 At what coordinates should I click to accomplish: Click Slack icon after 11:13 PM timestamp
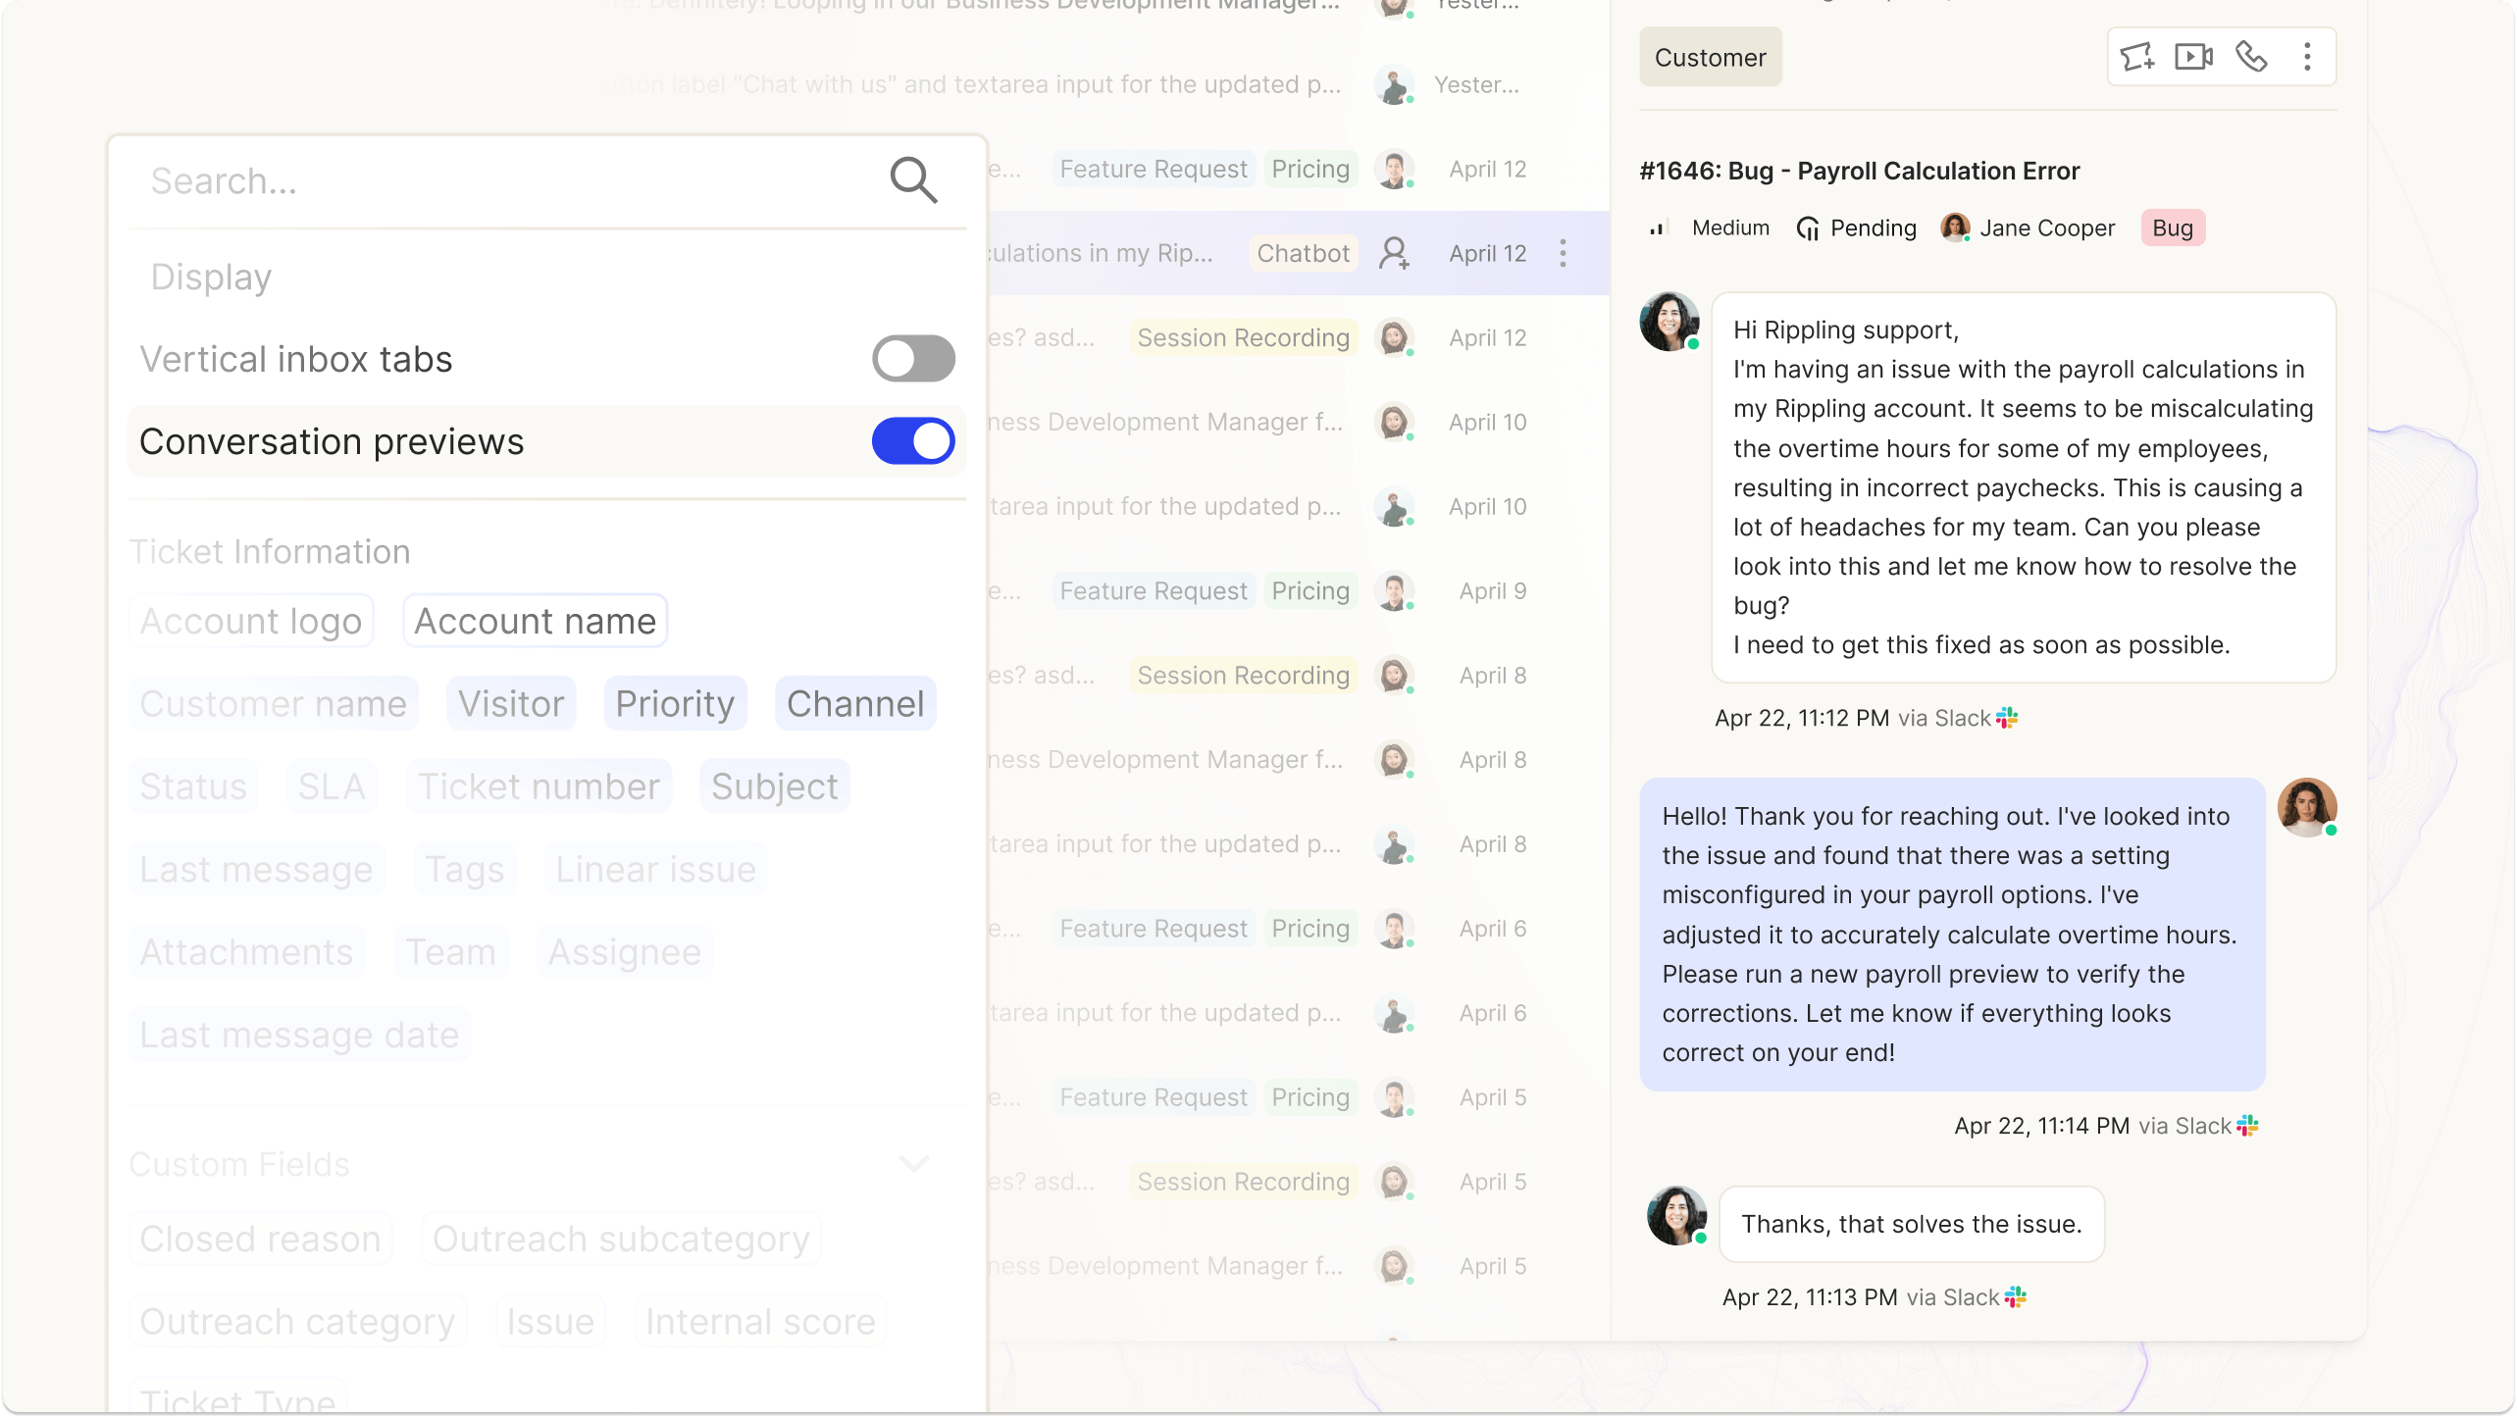(2015, 1296)
